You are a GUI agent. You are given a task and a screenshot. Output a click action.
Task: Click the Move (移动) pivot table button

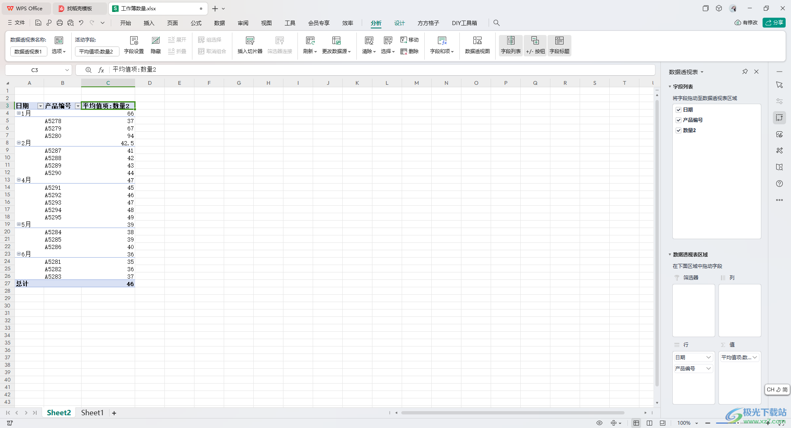410,40
